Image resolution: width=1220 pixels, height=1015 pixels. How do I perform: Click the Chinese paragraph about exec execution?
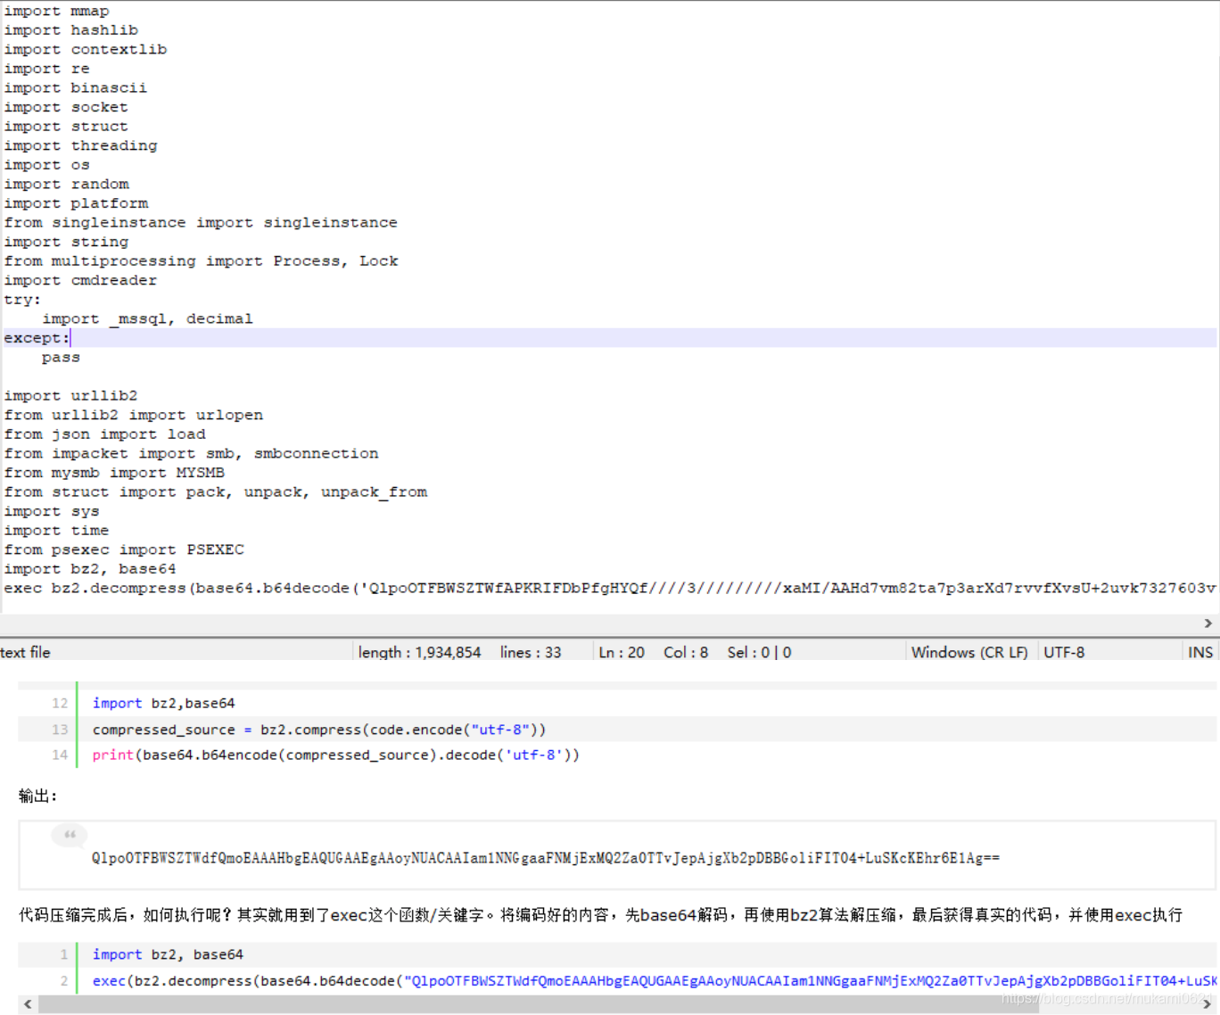tap(601, 915)
